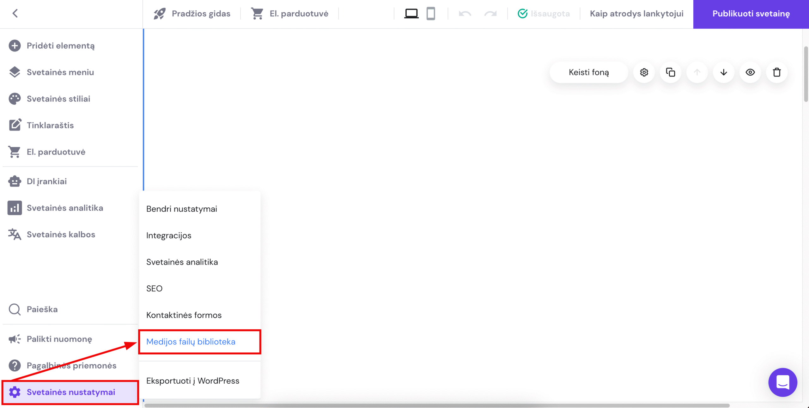The height and width of the screenshot is (408, 809).
Task: Select Bendri nustatymai from the menu
Action: [x=182, y=209]
